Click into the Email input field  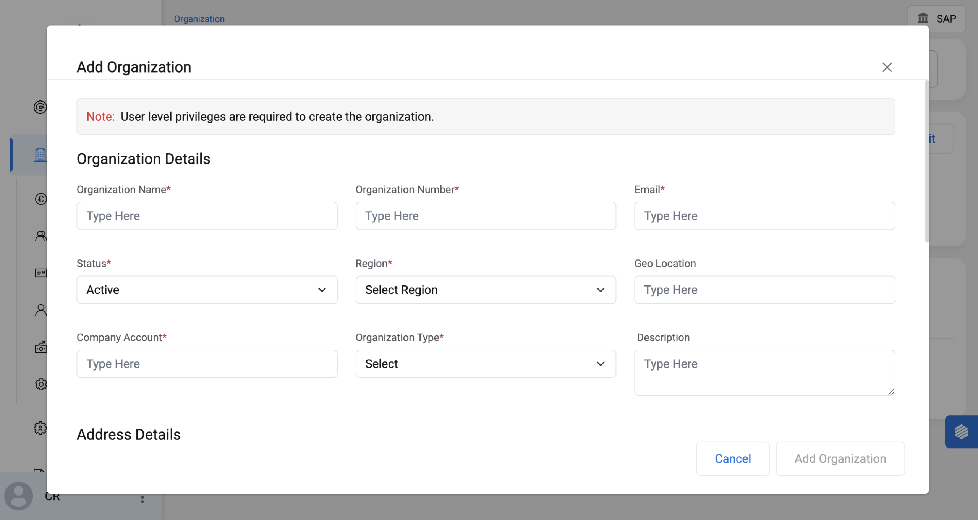(x=764, y=216)
